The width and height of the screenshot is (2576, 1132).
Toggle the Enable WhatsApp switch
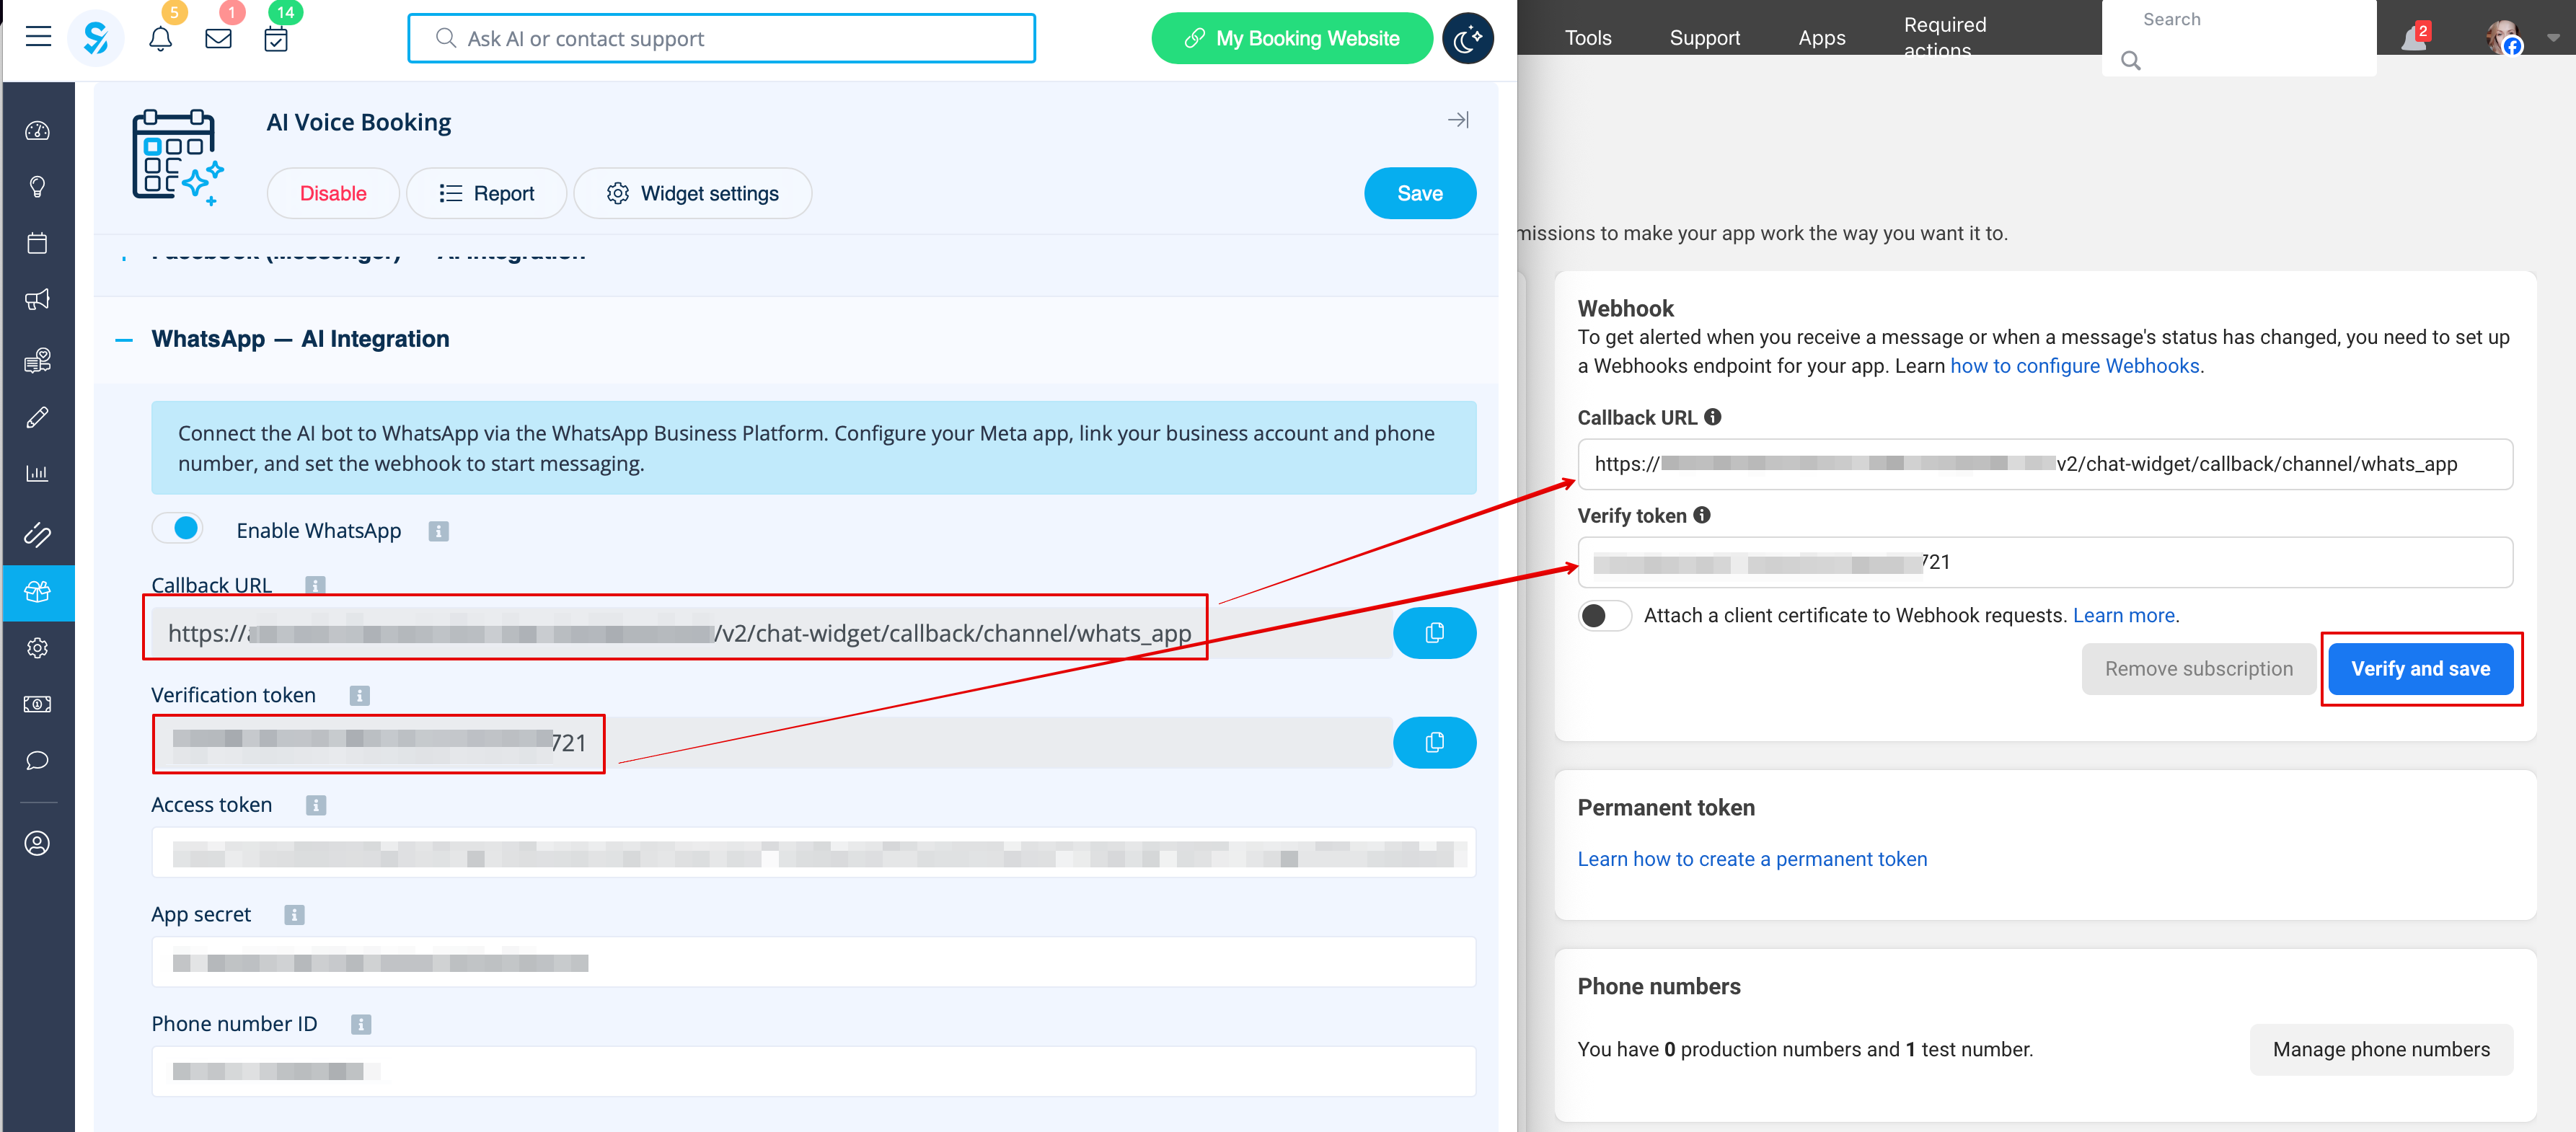point(178,529)
